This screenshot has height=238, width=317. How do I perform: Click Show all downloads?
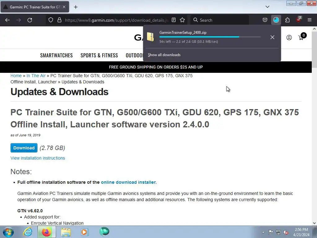pyautogui.click(x=164, y=55)
